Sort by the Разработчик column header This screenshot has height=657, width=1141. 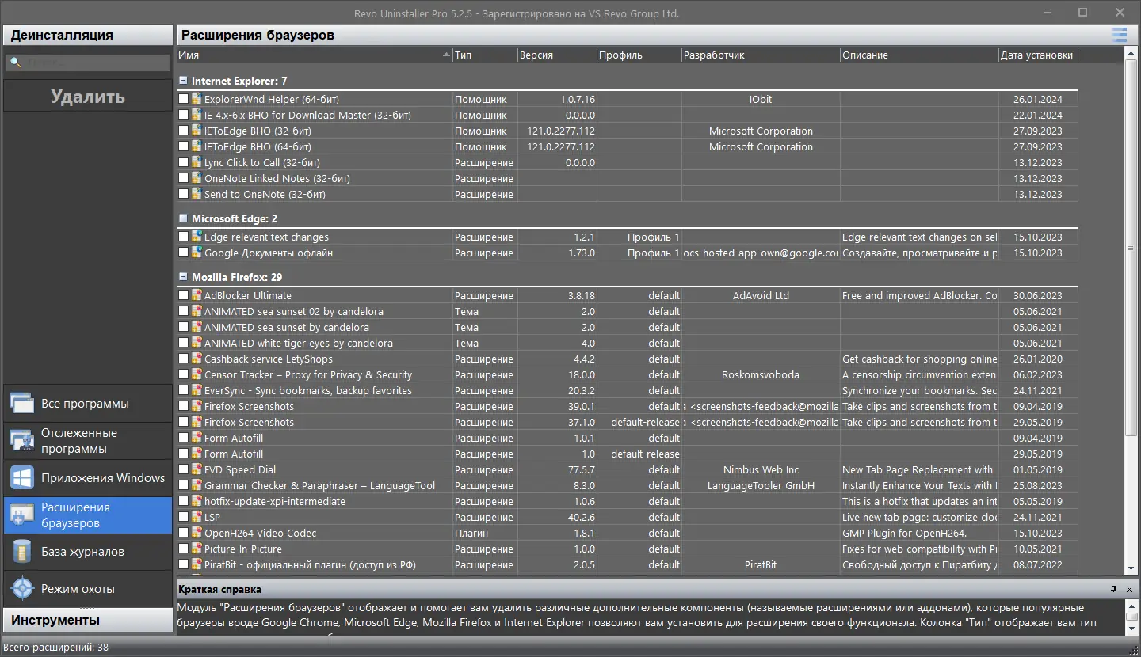click(761, 55)
